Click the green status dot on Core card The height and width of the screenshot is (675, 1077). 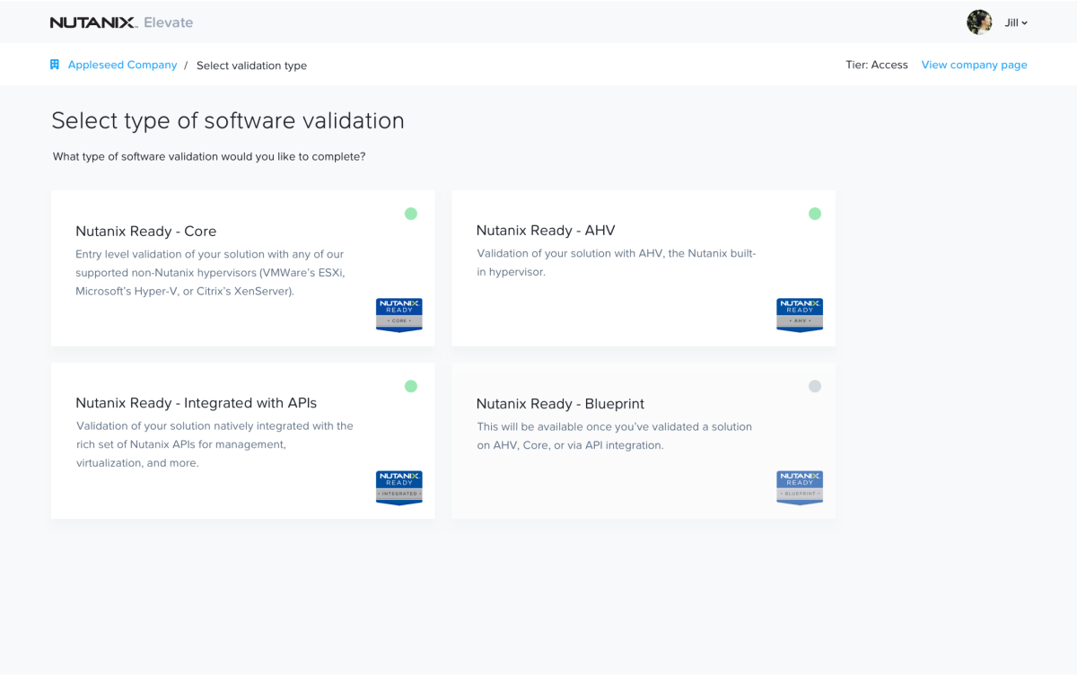coord(411,214)
